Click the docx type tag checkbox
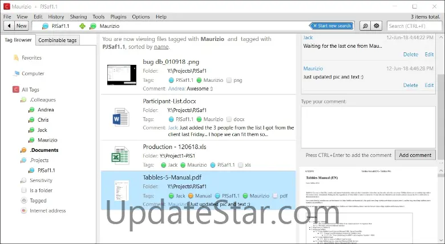The image size is (445, 244). point(229,119)
